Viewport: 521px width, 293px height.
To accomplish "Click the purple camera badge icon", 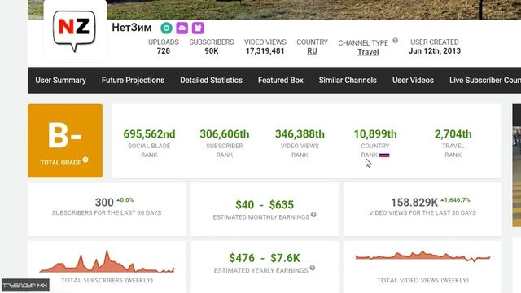I will (x=182, y=28).
